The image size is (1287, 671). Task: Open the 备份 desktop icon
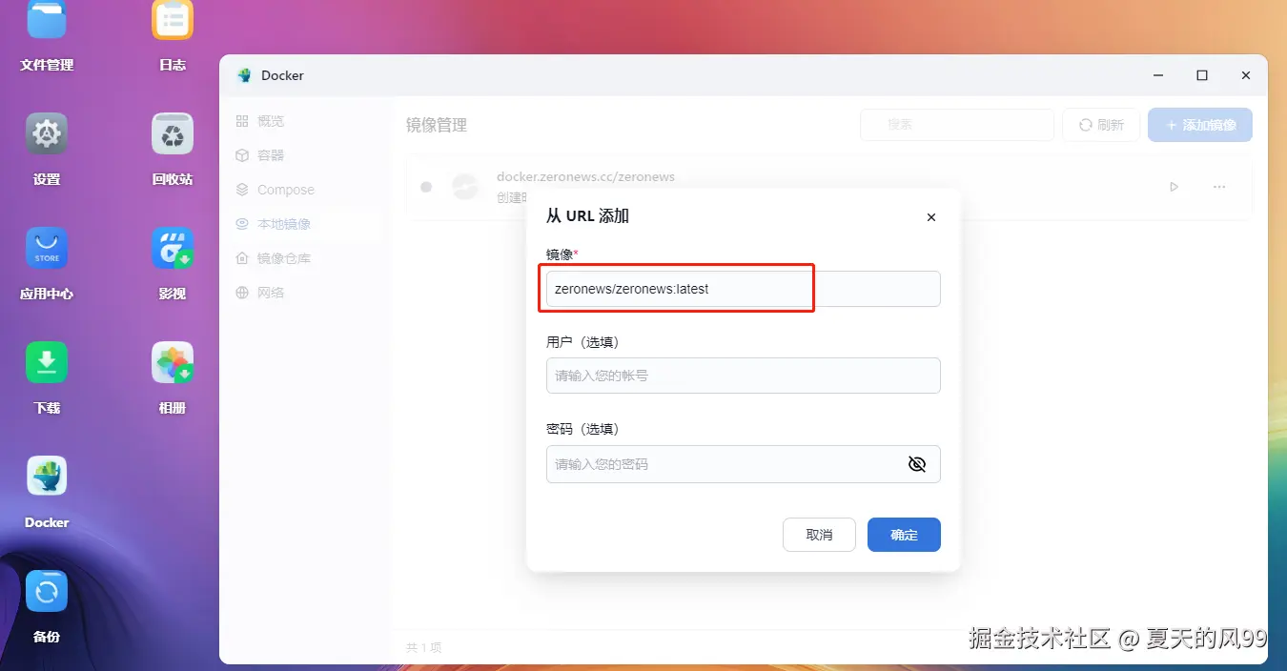tap(47, 591)
